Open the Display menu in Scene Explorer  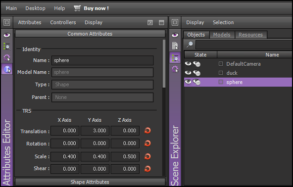tap(195, 22)
